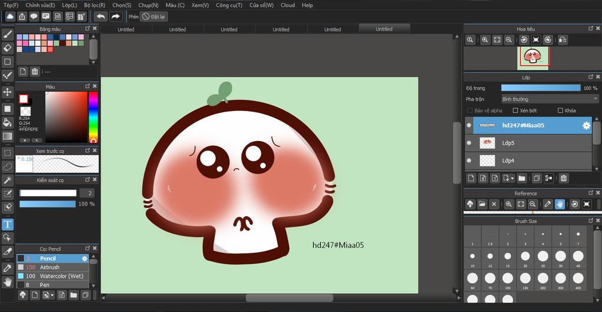Screen dimensions: 602x312
Task: Pick the dark red palette swatch
Action: pos(62,43)
